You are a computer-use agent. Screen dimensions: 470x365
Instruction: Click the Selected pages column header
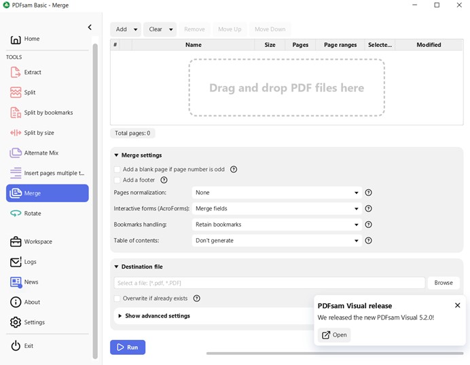click(380, 45)
